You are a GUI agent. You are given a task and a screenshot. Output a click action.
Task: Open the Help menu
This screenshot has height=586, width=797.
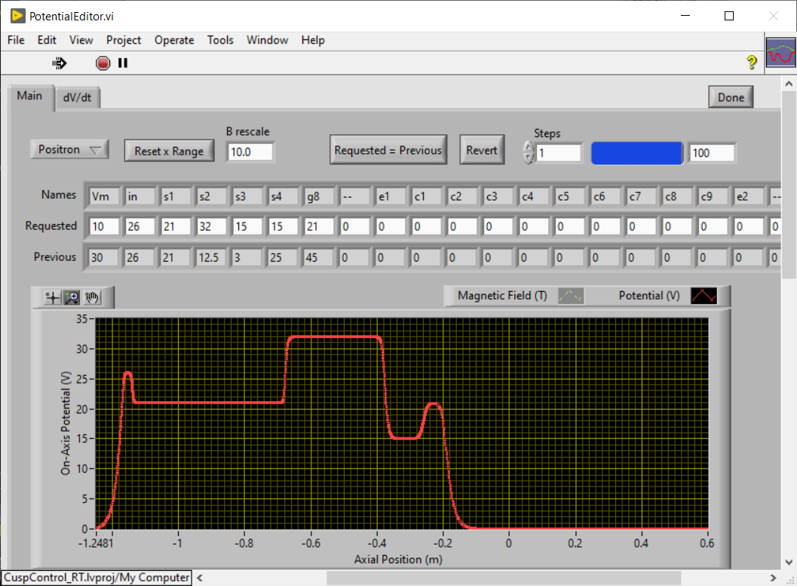click(313, 40)
